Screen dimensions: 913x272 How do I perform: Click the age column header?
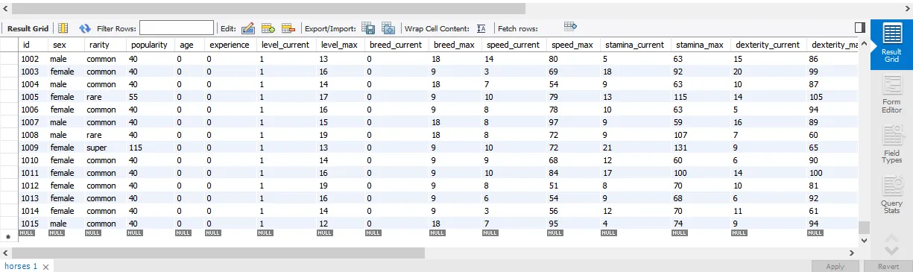[x=189, y=45]
